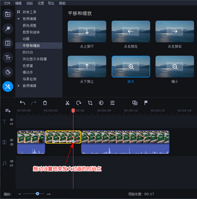The width and height of the screenshot is (197, 199).
Task: Select the first video clip on timeline
Action: coord(31,137)
